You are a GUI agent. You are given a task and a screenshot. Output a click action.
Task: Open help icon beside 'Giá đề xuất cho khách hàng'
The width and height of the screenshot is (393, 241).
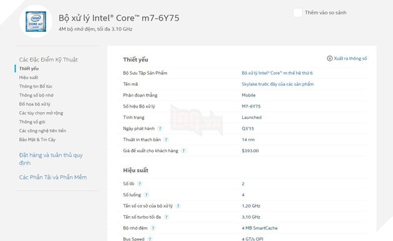coord(183,151)
